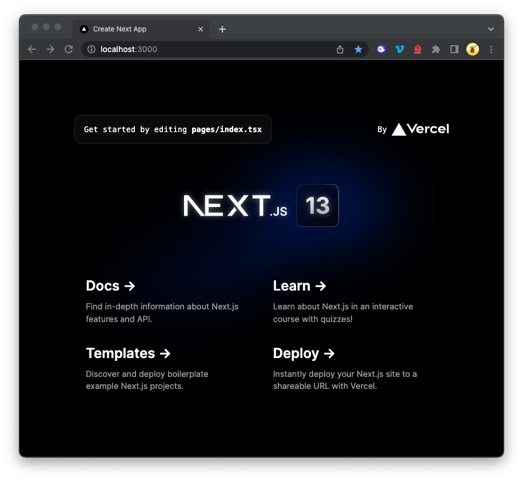
Task: Open a new tab with plus button
Action: [222, 29]
